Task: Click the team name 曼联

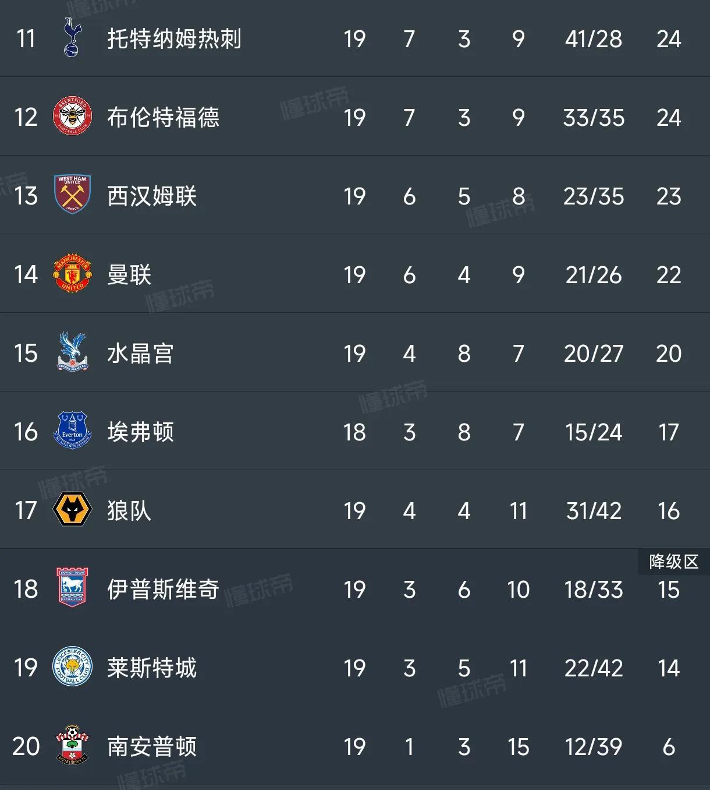Action: 129,274
